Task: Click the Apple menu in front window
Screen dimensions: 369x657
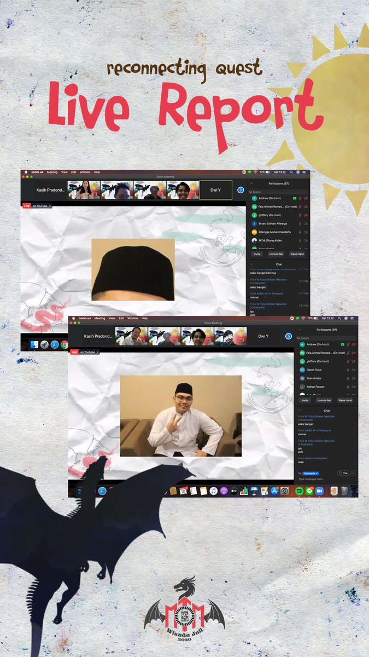Action: [73, 318]
